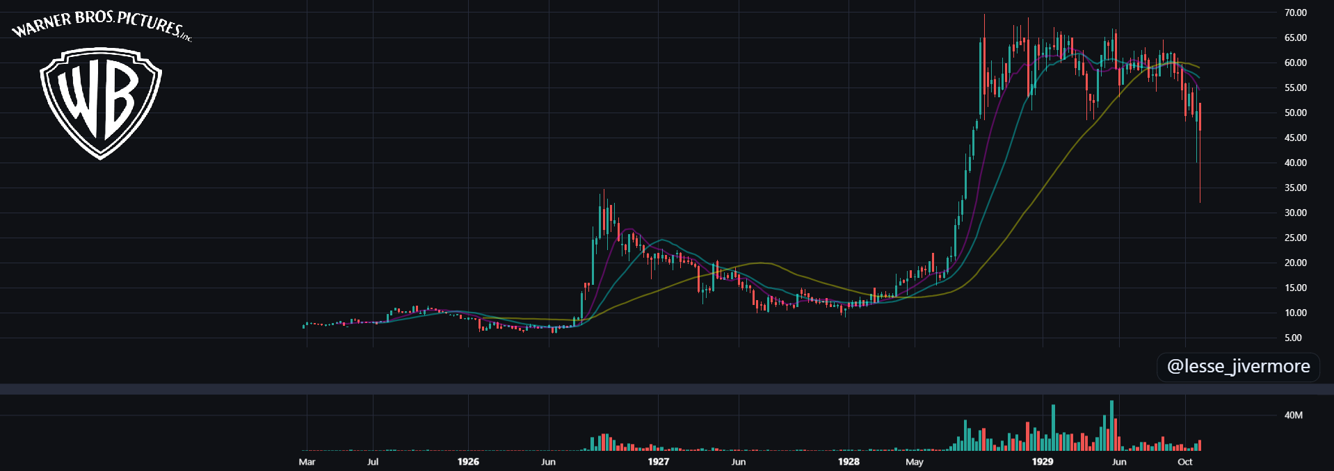Click the 1928 time axis label
This screenshot has height=471, width=1334.
click(849, 462)
